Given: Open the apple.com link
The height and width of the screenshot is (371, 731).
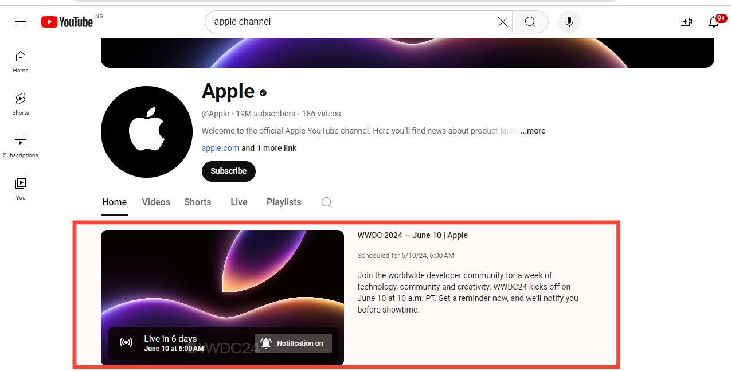Looking at the screenshot, I should [x=220, y=148].
